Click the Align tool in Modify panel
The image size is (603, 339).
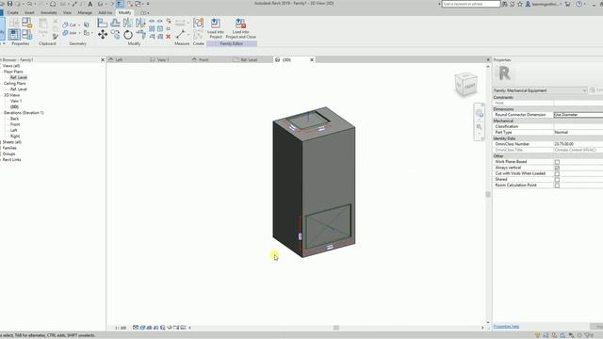[x=103, y=23]
